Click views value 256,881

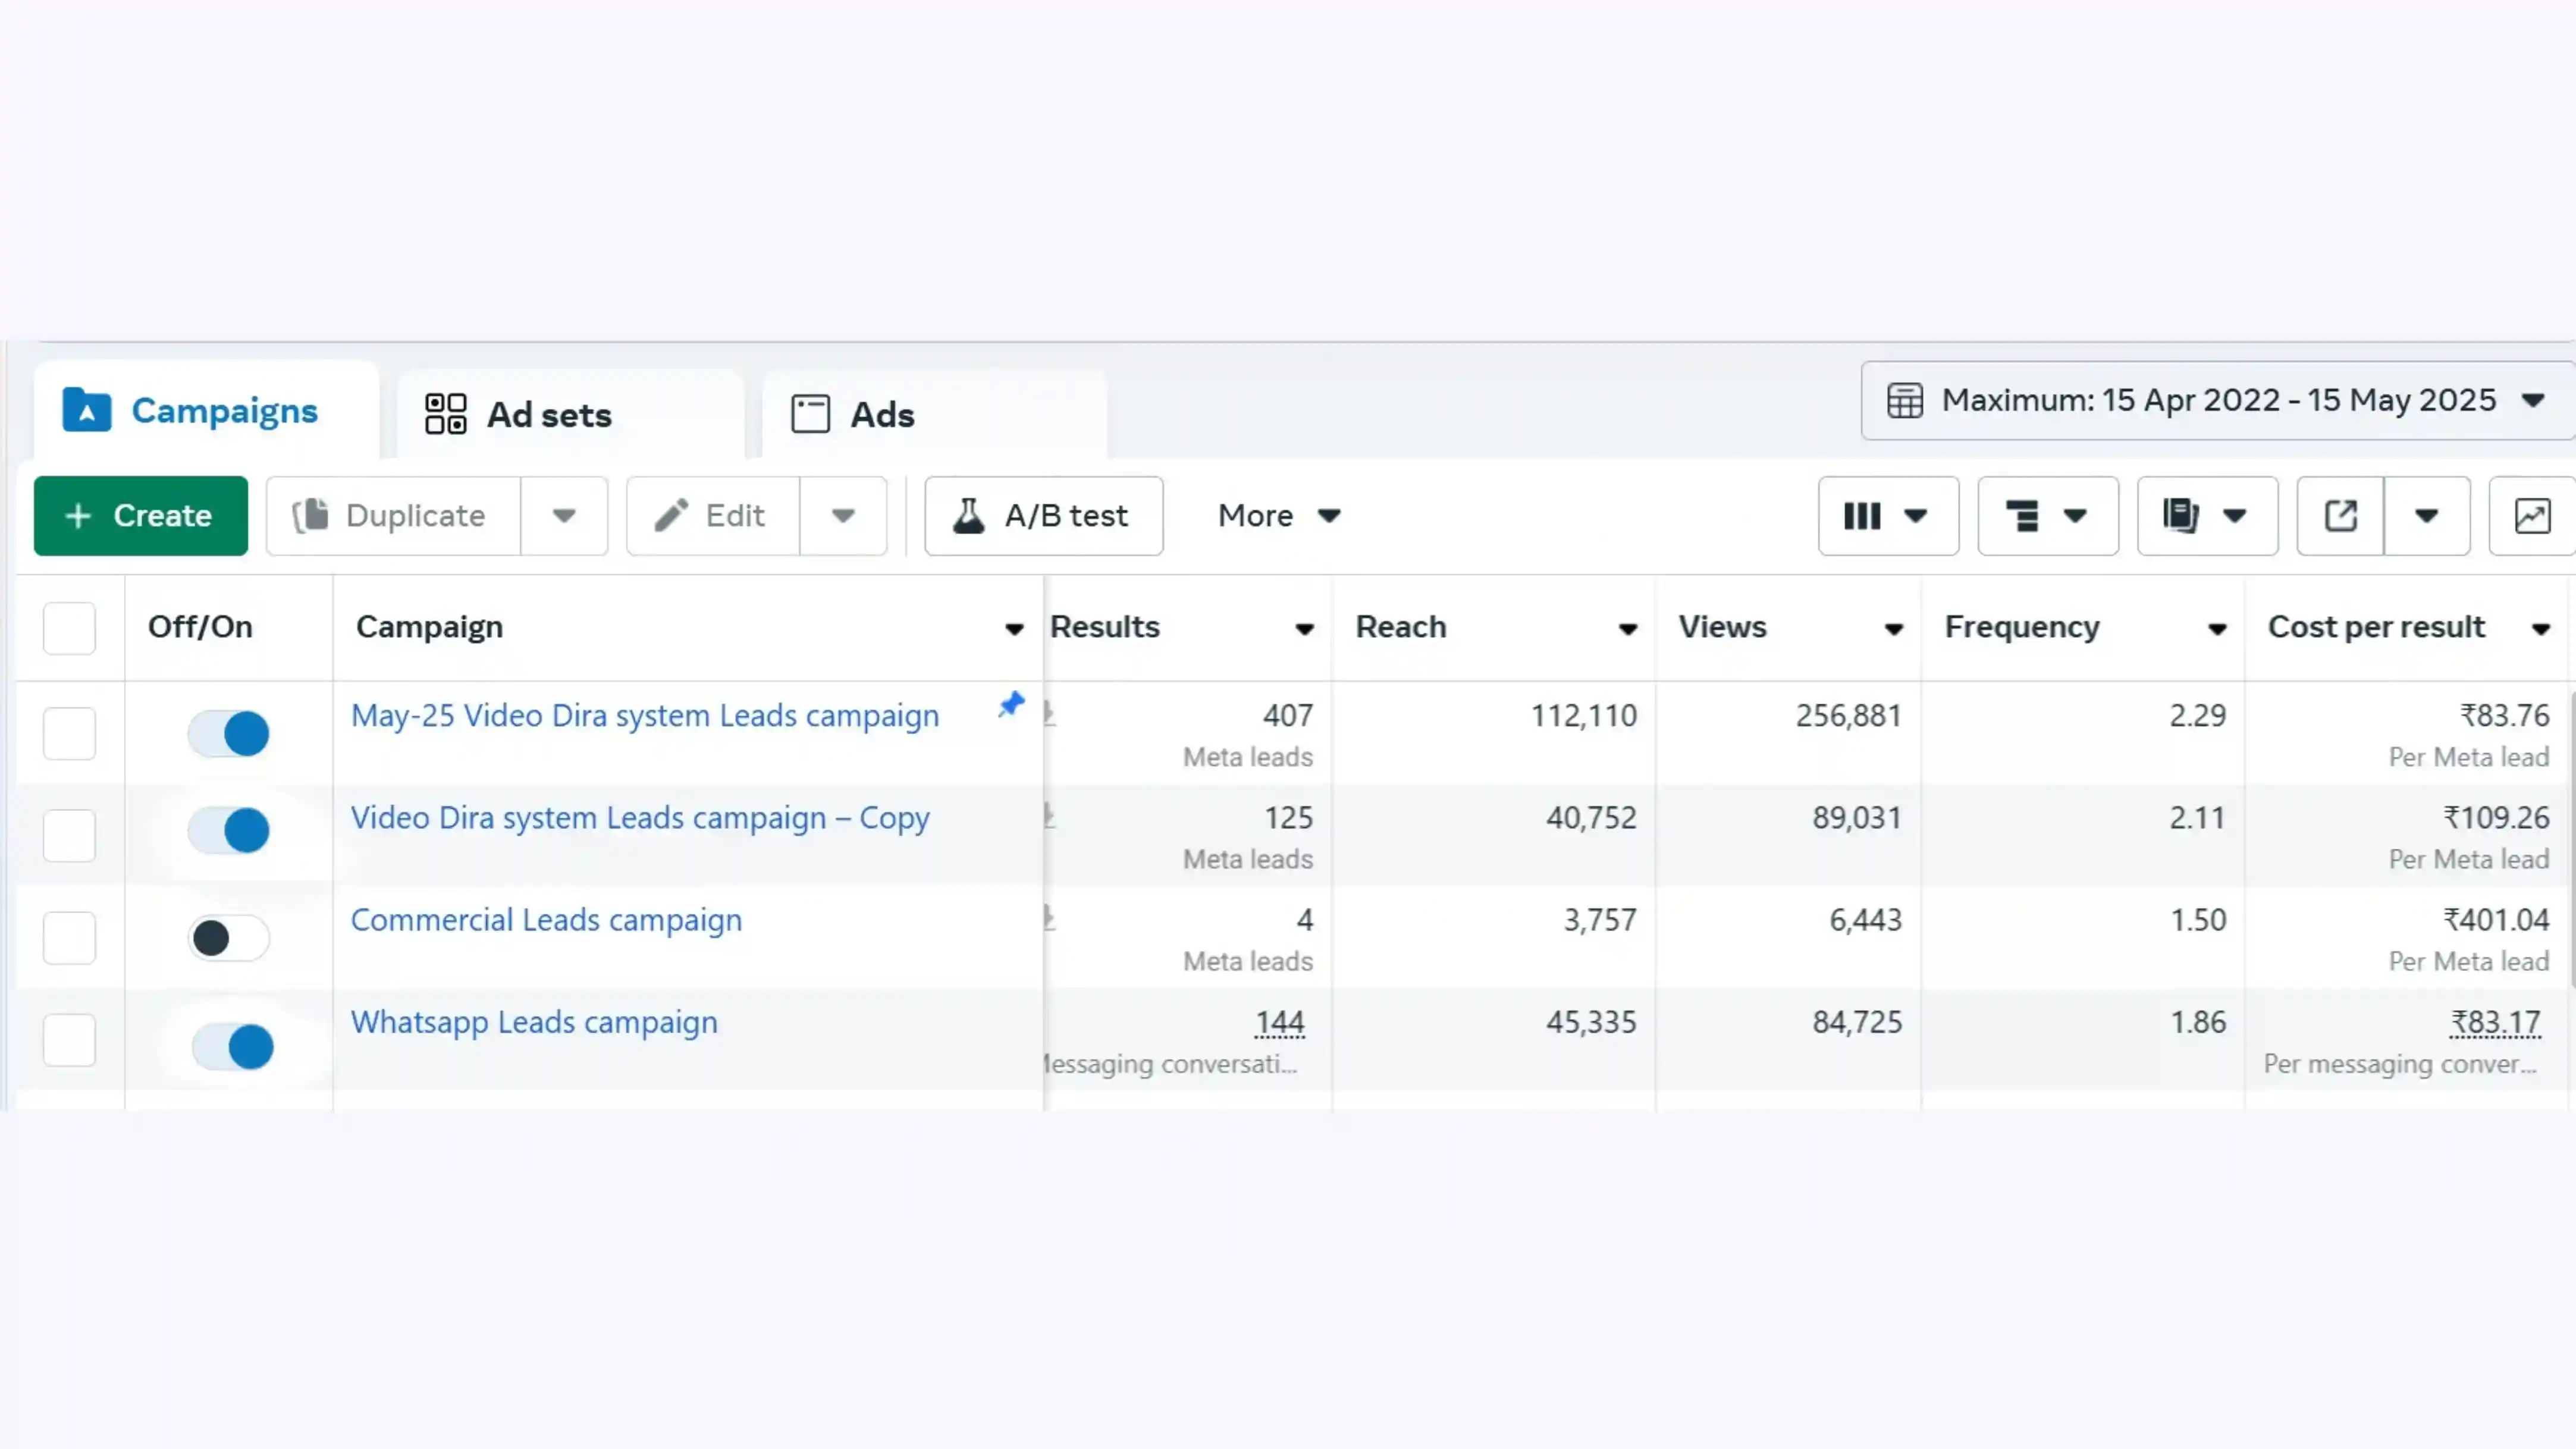[1848, 716]
